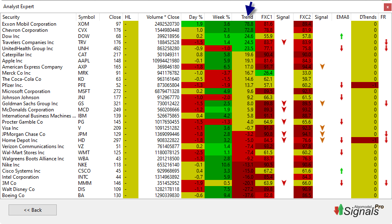Click the red EMA8 down arrow for UnitedHealth
392x224 pixels.
tap(341, 49)
